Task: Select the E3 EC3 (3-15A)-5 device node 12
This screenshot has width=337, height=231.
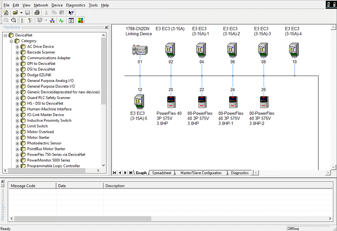Action: 139,102
